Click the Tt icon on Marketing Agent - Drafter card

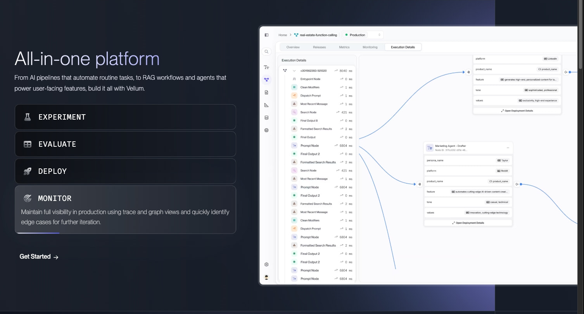pyautogui.click(x=430, y=148)
